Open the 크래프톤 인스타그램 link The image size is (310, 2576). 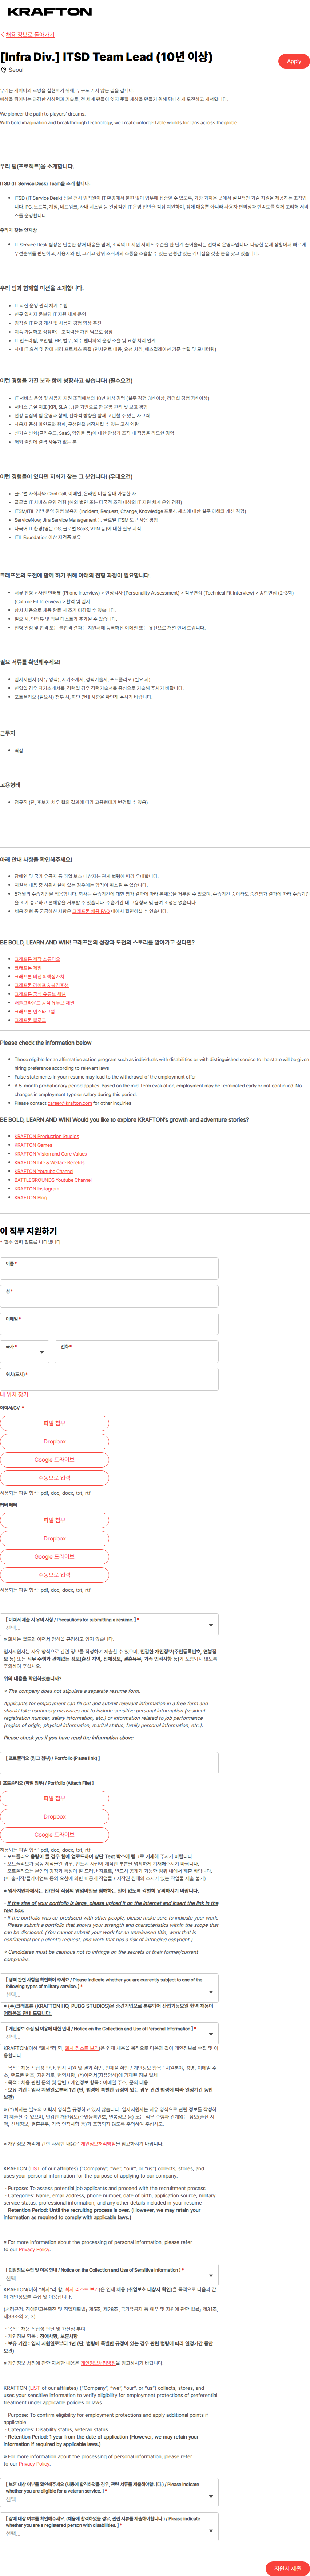[35, 1011]
